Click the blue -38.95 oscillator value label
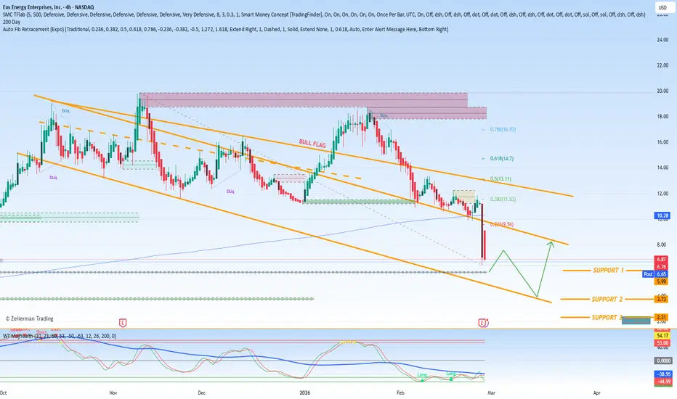 (x=663, y=374)
